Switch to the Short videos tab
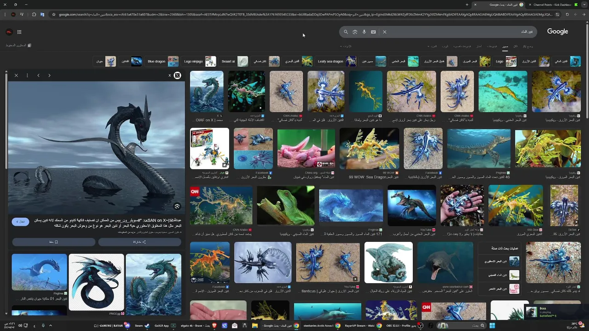 (462, 46)
